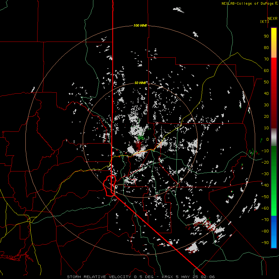279x279 pixels.
Task: Pick the light blue bottom segment of the color bar
Action: pyautogui.click(x=274, y=241)
